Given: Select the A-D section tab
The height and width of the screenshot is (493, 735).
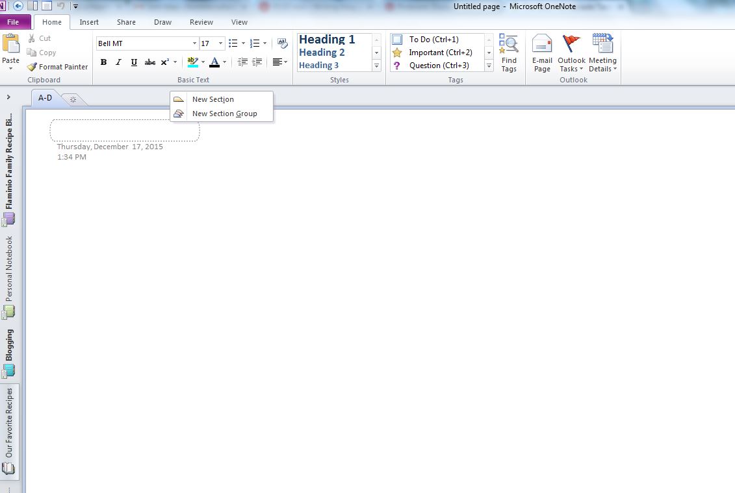Looking at the screenshot, I should tap(45, 98).
